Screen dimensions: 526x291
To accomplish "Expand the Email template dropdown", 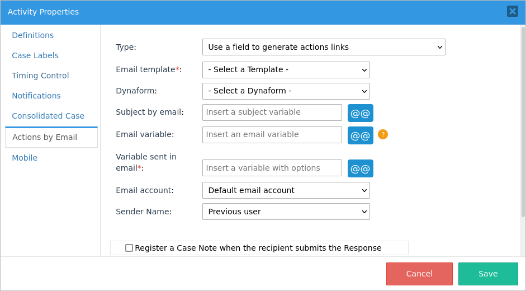I will pyautogui.click(x=286, y=70).
